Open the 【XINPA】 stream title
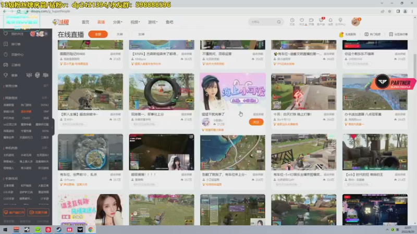The height and width of the screenshot is (234, 417). pos(155,54)
